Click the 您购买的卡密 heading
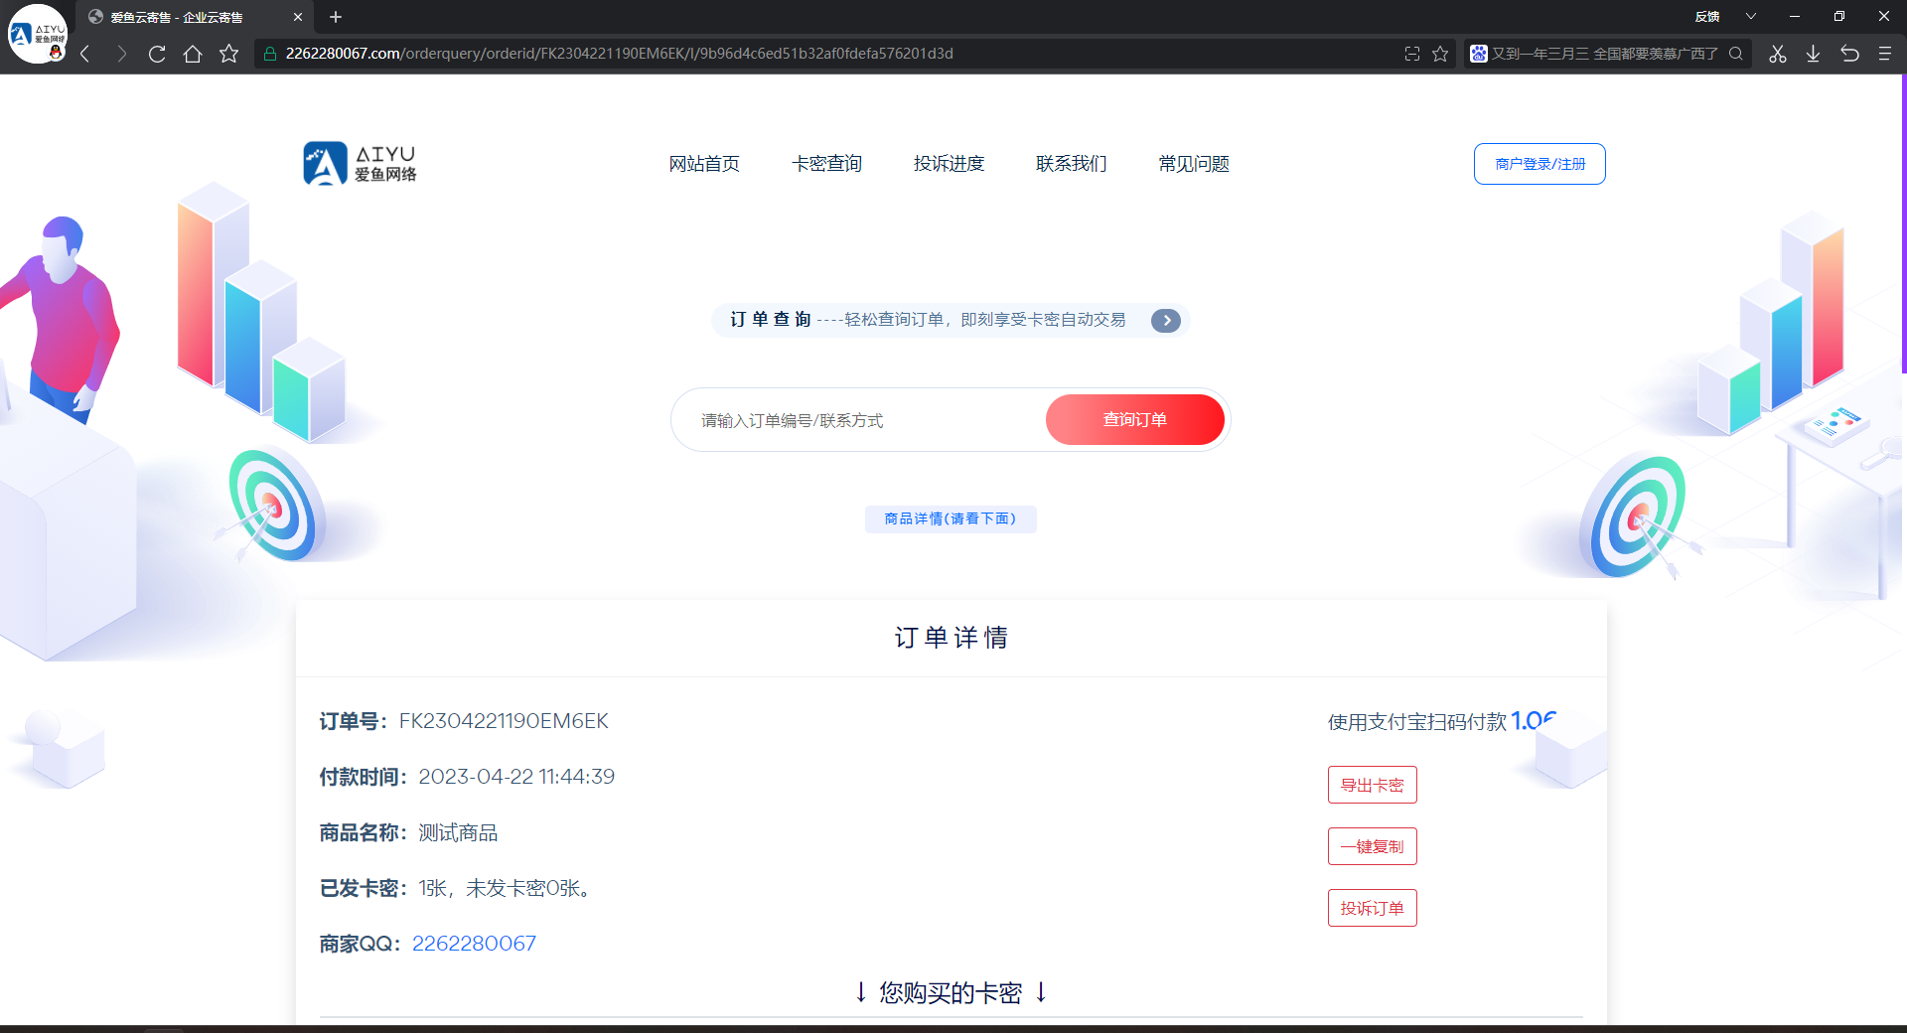 pyautogui.click(x=951, y=992)
